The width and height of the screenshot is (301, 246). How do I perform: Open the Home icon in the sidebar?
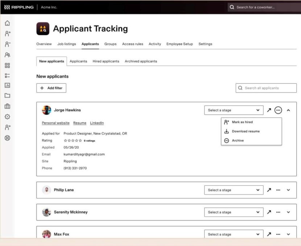(7, 23)
